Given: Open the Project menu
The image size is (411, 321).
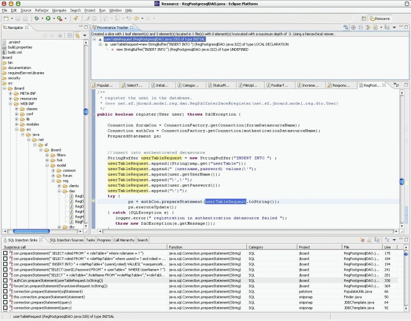Looking at the screenshot, I should pyautogui.click(x=90, y=11).
